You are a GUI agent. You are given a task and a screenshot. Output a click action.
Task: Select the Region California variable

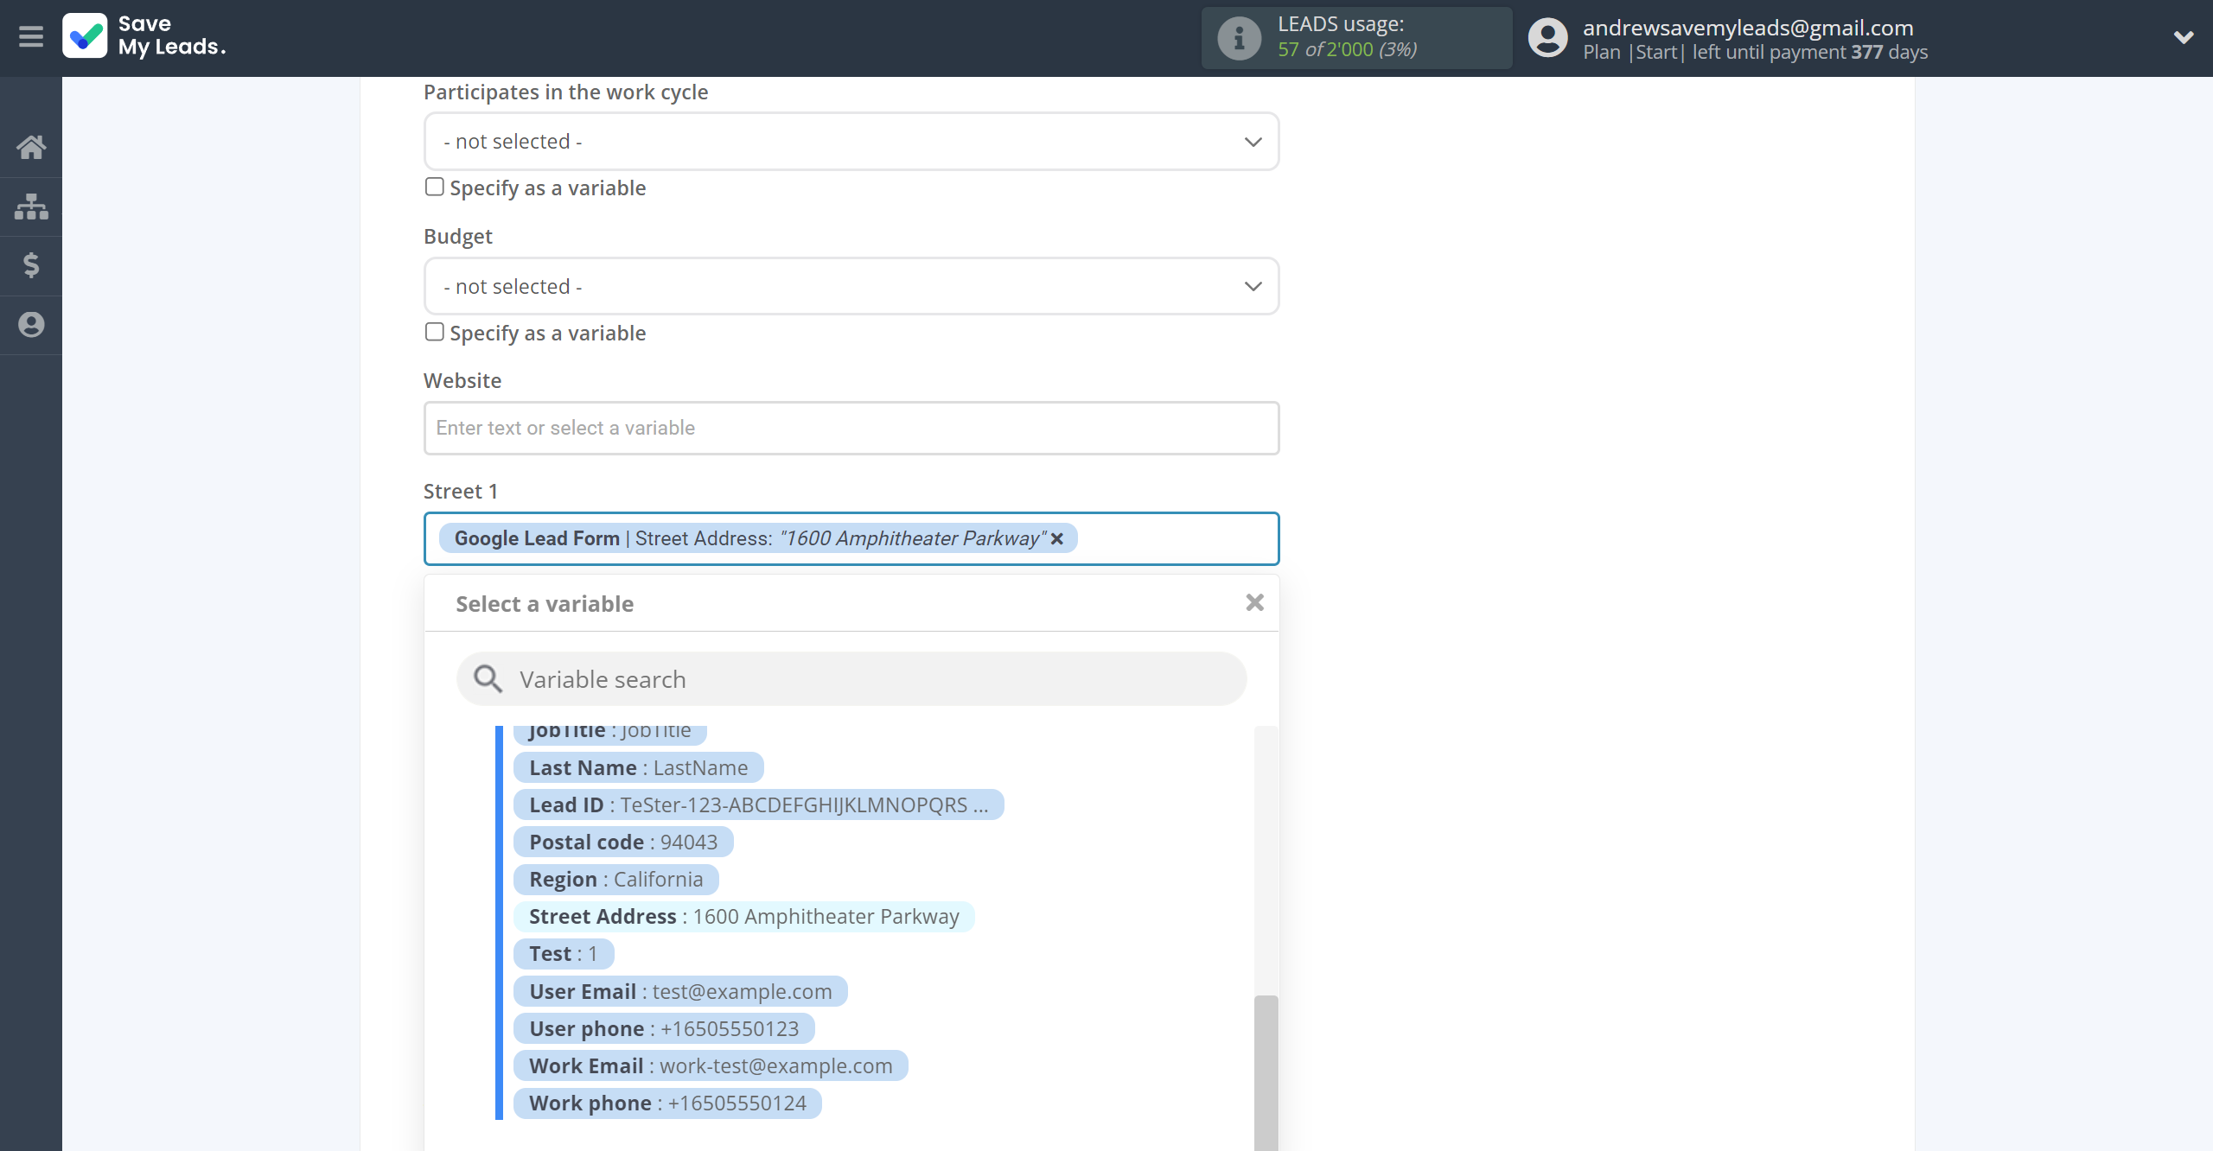click(615, 879)
